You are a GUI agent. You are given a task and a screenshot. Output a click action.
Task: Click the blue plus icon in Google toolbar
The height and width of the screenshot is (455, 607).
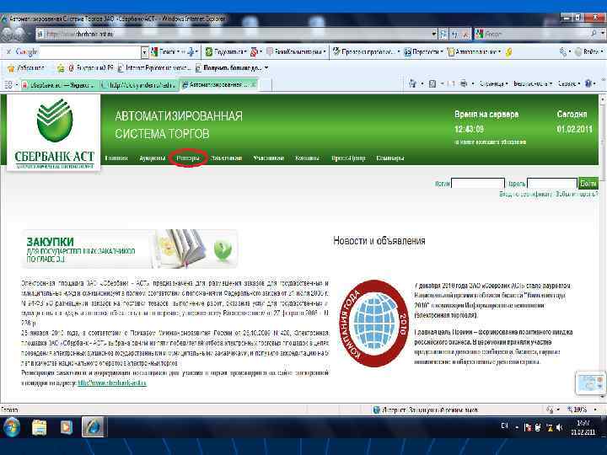coord(191,51)
